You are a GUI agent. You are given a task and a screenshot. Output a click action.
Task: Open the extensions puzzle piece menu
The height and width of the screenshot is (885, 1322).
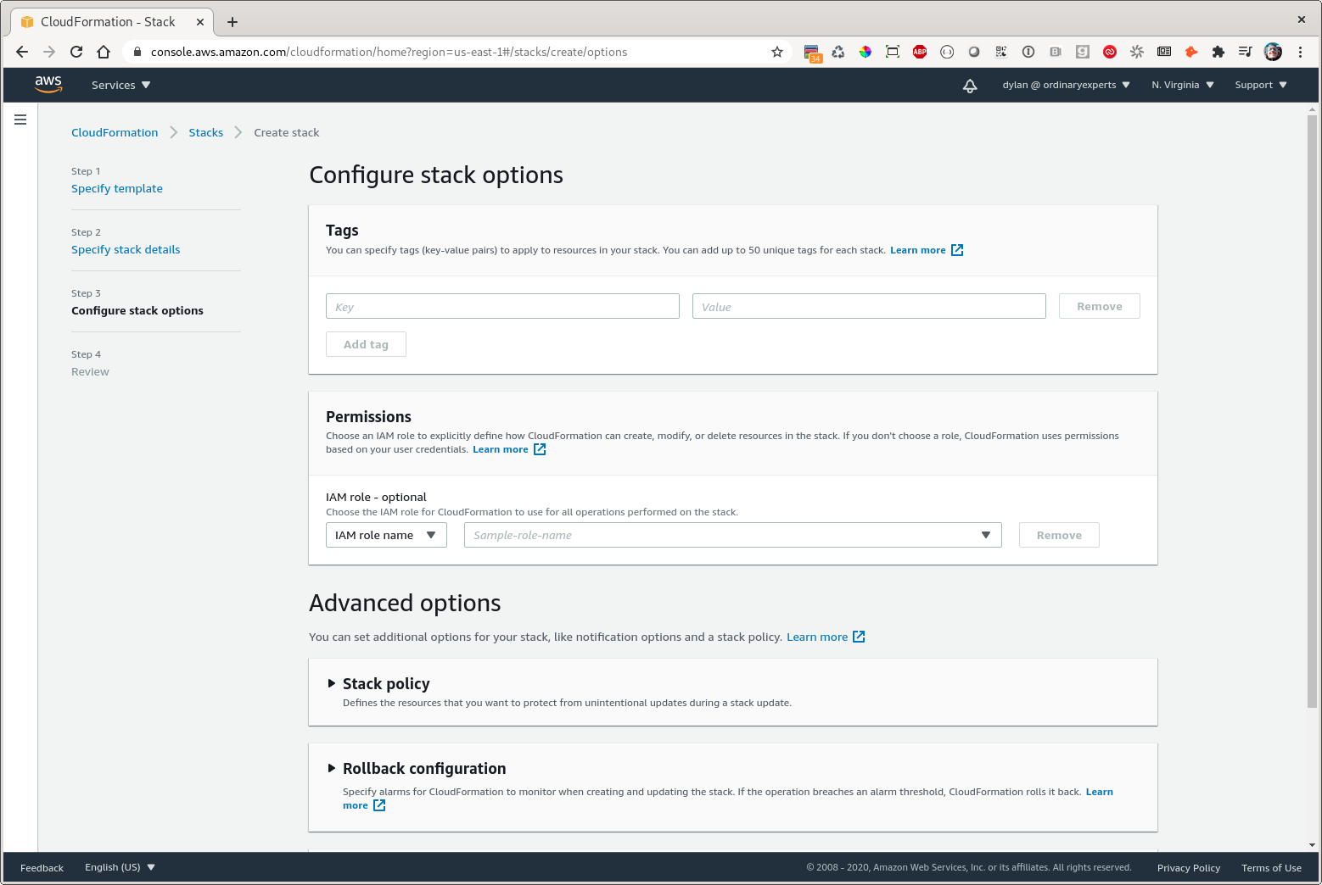(1218, 52)
